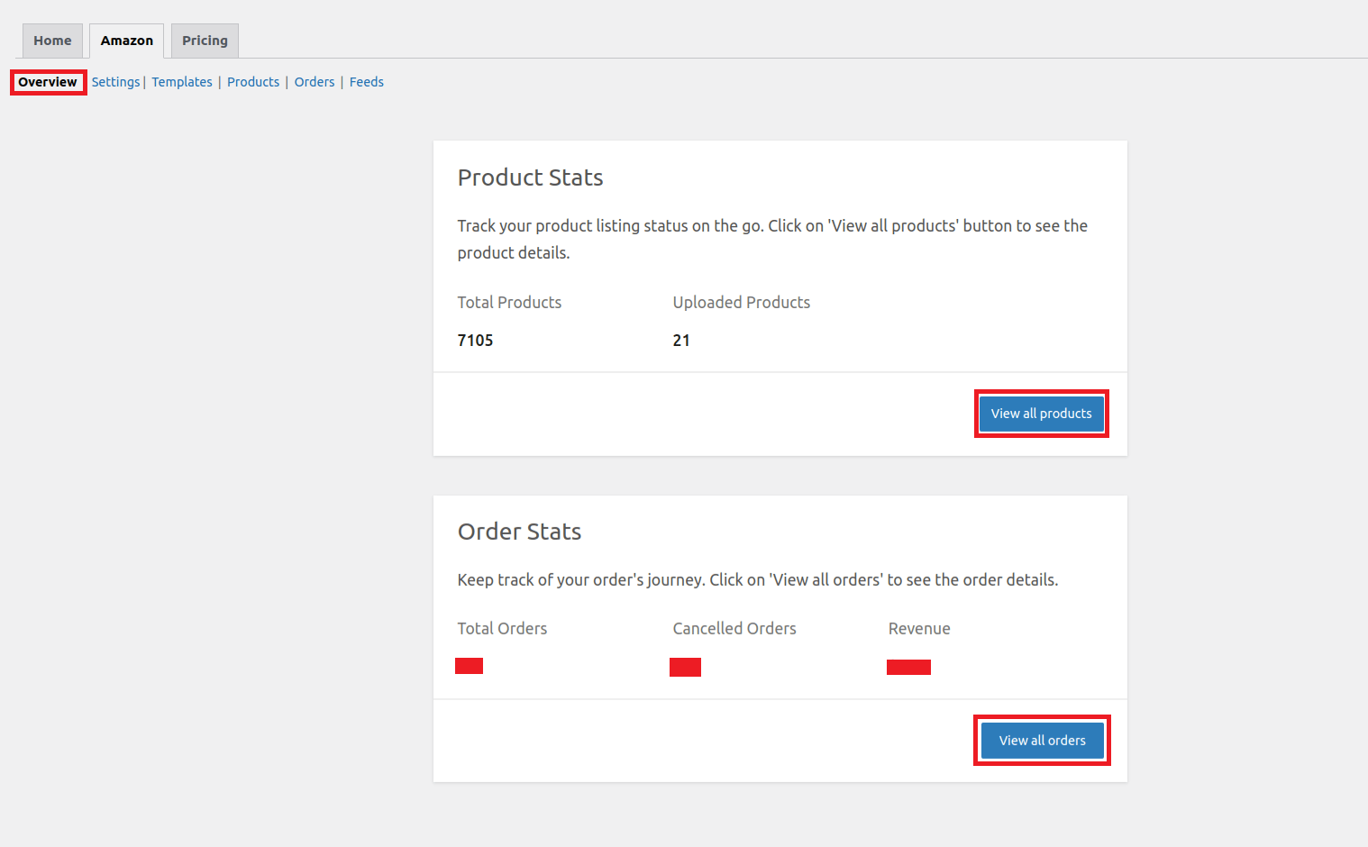
Task: Switch to the Home tab
Action: tap(51, 41)
